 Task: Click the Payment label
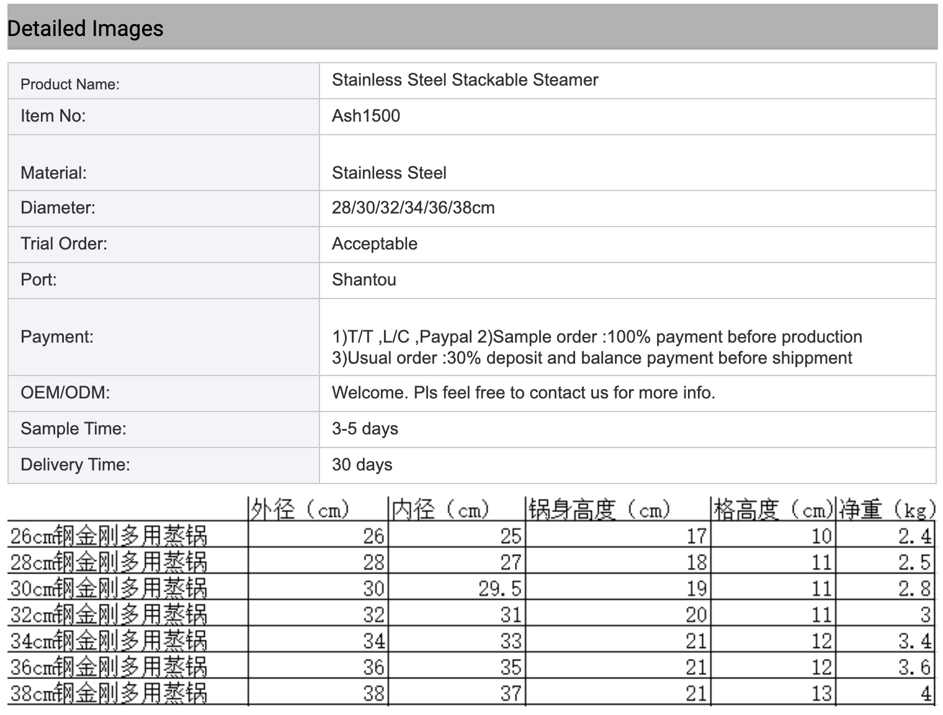pos(57,336)
